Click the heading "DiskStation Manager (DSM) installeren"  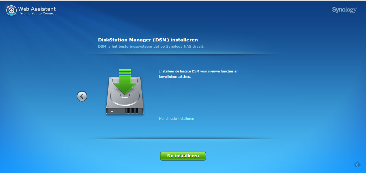click(148, 40)
